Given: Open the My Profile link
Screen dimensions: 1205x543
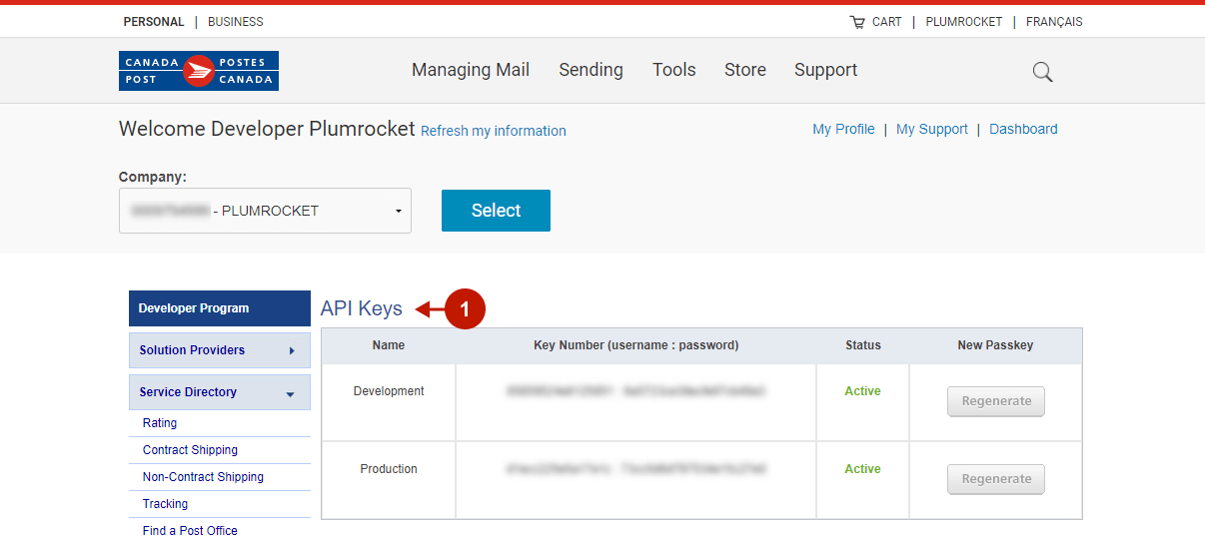Looking at the screenshot, I should (x=843, y=129).
